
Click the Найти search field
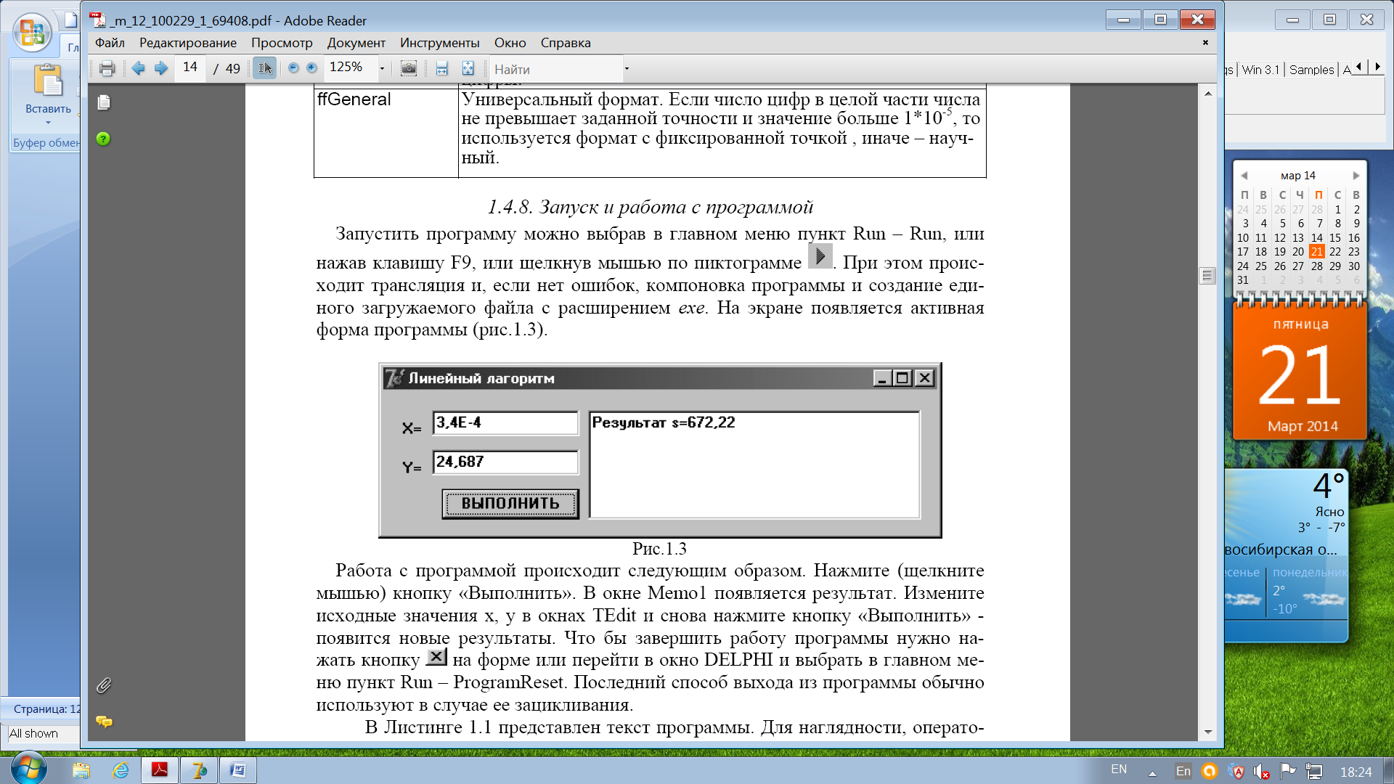tap(555, 69)
